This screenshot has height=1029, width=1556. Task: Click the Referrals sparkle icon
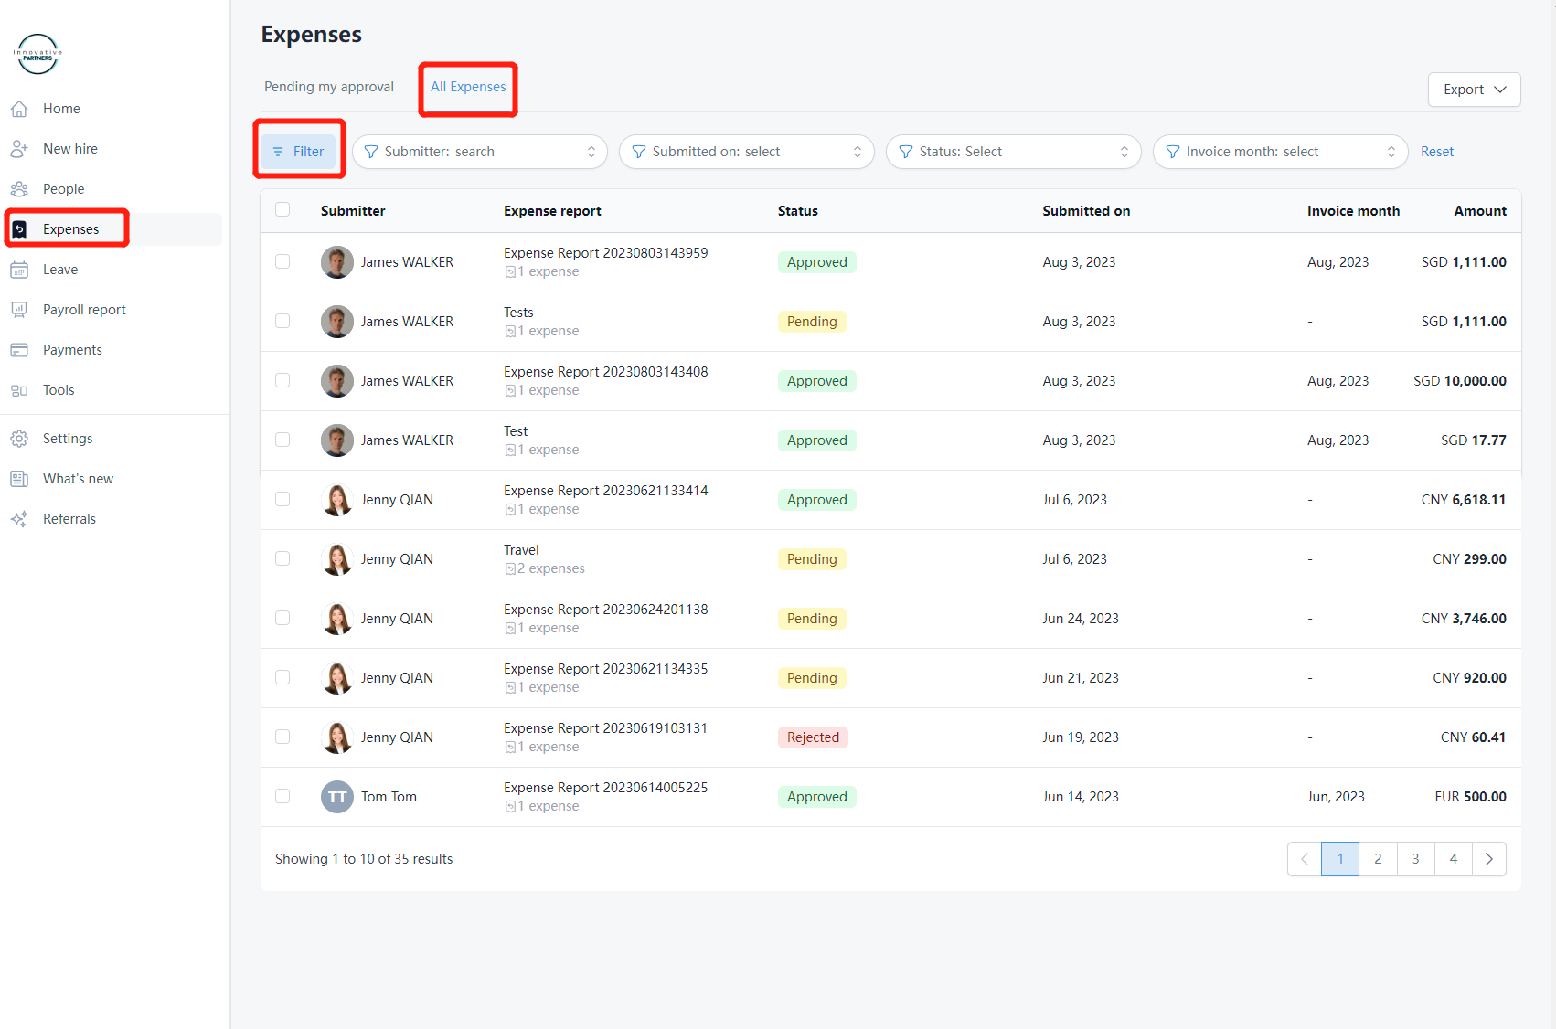19,519
